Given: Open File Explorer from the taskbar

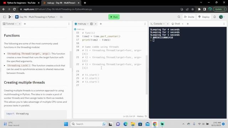Looking at the screenshot, I should [133, 124].
